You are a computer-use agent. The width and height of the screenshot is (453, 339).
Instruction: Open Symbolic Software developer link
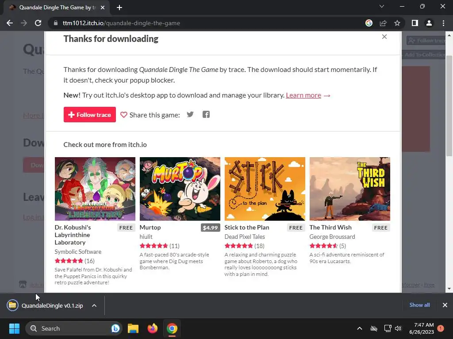pos(78,252)
